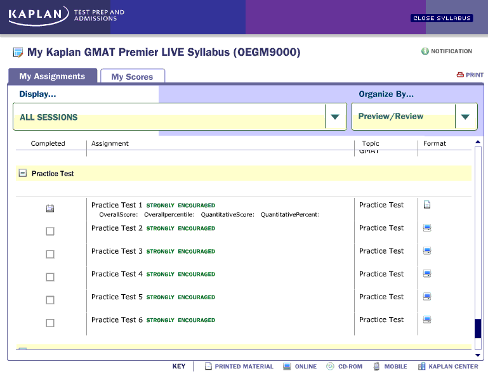The height and width of the screenshot is (376, 488).
Task: Tick the checkbox for Practice Test 6
Action: [50, 323]
